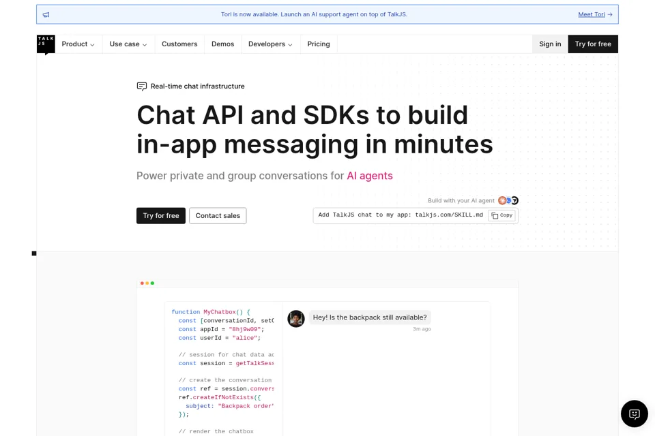Screen dimensions: 655x436
Task: Click the // render the chatbox comment
Action: (216, 431)
